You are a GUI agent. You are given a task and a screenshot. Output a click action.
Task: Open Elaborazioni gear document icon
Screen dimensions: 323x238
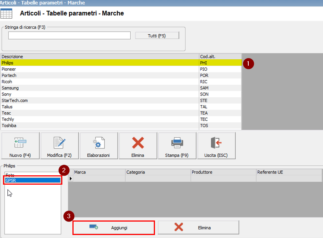pos(99,143)
